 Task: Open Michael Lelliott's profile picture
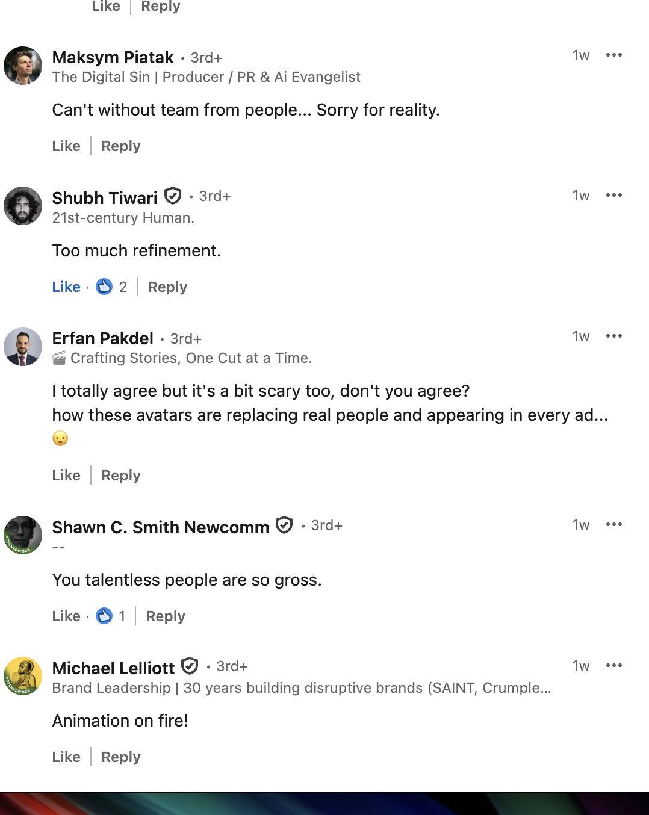pyautogui.click(x=23, y=676)
